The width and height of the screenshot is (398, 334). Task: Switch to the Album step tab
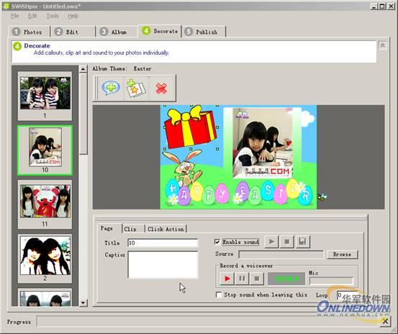117,32
